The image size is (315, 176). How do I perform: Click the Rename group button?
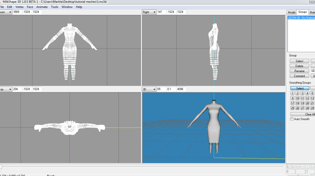tap(299, 71)
